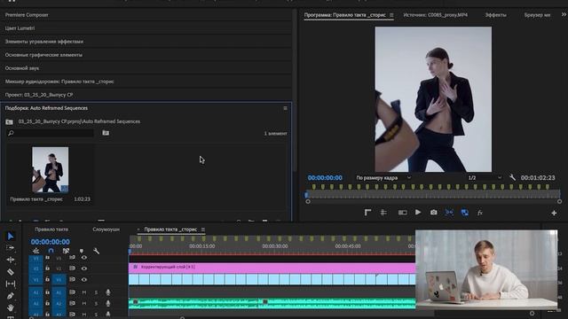Click the Comparison View button
Viewport: 568px width, 319px height.
pos(402,213)
